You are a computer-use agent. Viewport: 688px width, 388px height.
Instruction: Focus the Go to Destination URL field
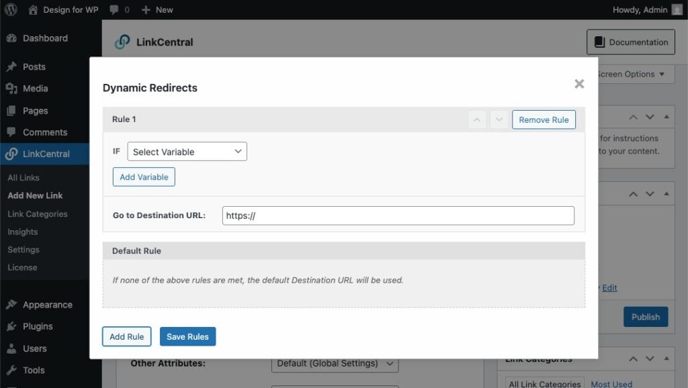398,215
